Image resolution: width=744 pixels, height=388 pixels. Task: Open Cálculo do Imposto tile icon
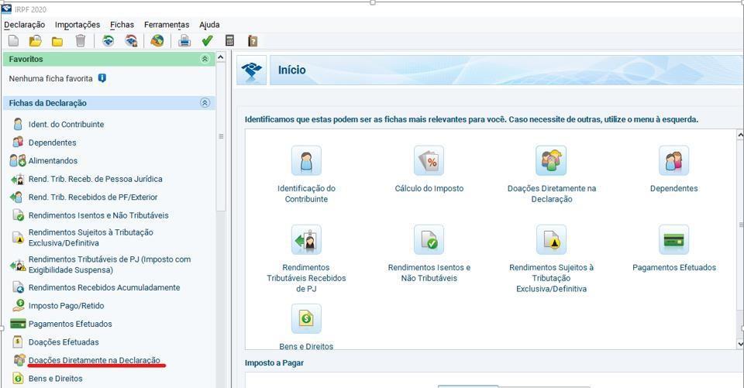pyautogui.click(x=429, y=161)
